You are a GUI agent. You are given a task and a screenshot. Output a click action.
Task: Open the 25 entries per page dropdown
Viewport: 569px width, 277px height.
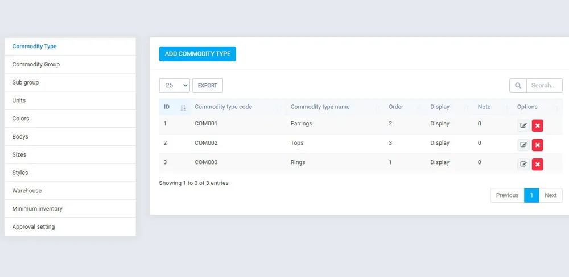point(175,86)
